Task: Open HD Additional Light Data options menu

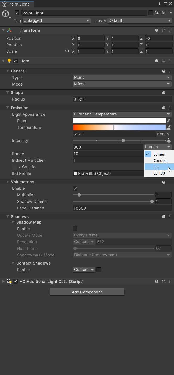Action: (170, 281)
